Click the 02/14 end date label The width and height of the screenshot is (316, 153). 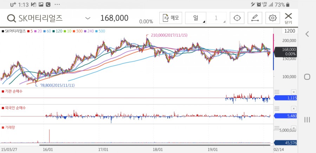279,149
